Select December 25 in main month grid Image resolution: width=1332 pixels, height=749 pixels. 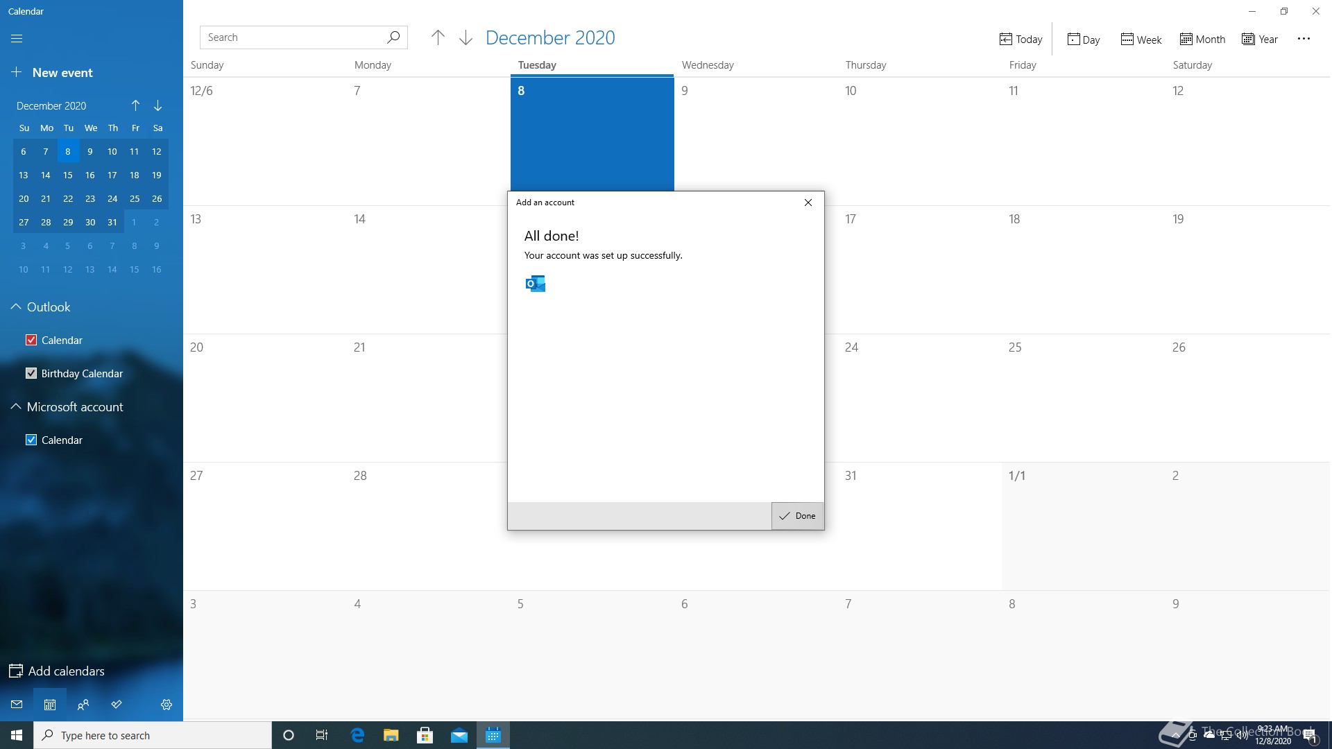1083,398
